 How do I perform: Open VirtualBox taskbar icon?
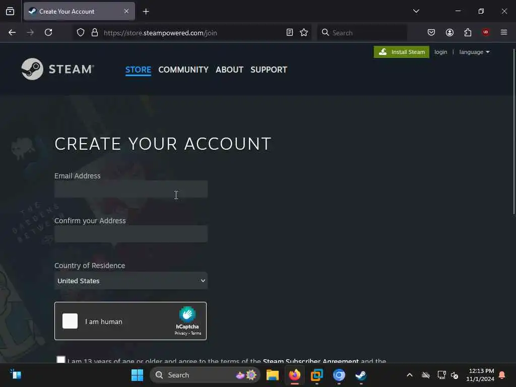(x=317, y=375)
